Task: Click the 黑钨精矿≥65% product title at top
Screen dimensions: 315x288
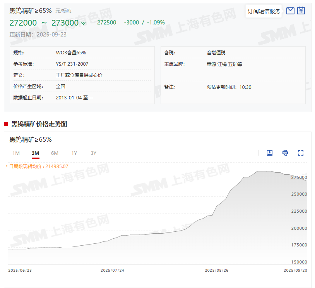Action: [31, 10]
